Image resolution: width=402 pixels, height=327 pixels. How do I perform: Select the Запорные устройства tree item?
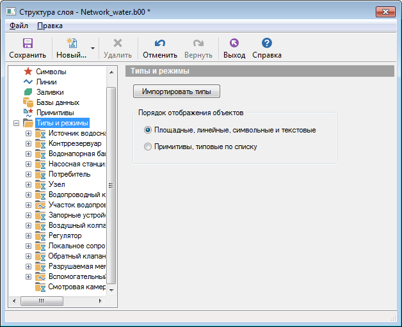pyautogui.click(x=77, y=215)
